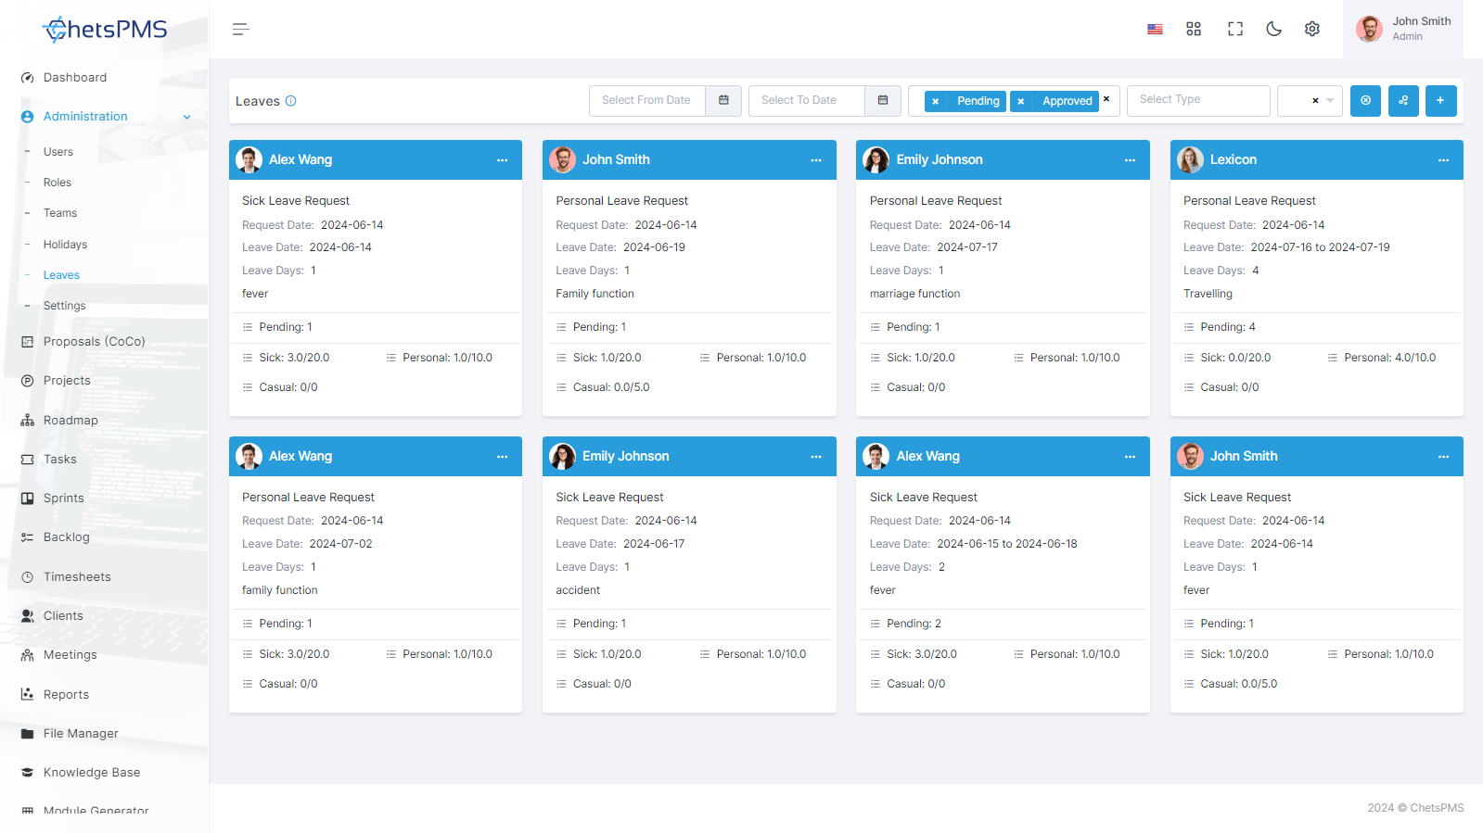Expand the user filter dropdown arrow
Screen dimensions: 1483x833
coord(1330,101)
